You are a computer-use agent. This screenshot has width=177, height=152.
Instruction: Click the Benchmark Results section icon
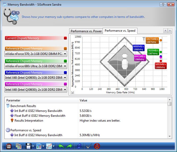coord(8,106)
